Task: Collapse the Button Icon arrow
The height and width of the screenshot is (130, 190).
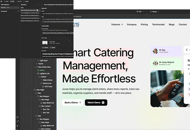Action: 40,83
